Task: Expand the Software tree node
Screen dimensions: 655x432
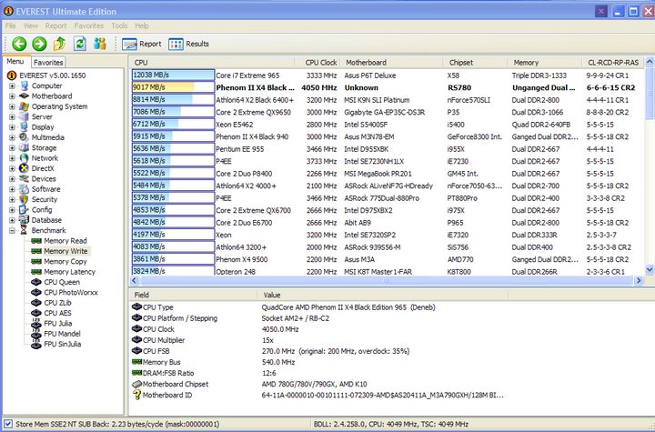Action: coord(12,189)
